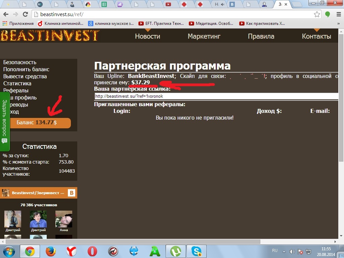This screenshot has height=258, width=344.
Task: Open Skype from the taskbar
Action: pos(196,251)
